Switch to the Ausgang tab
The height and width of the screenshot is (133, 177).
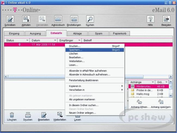click(35, 34)
